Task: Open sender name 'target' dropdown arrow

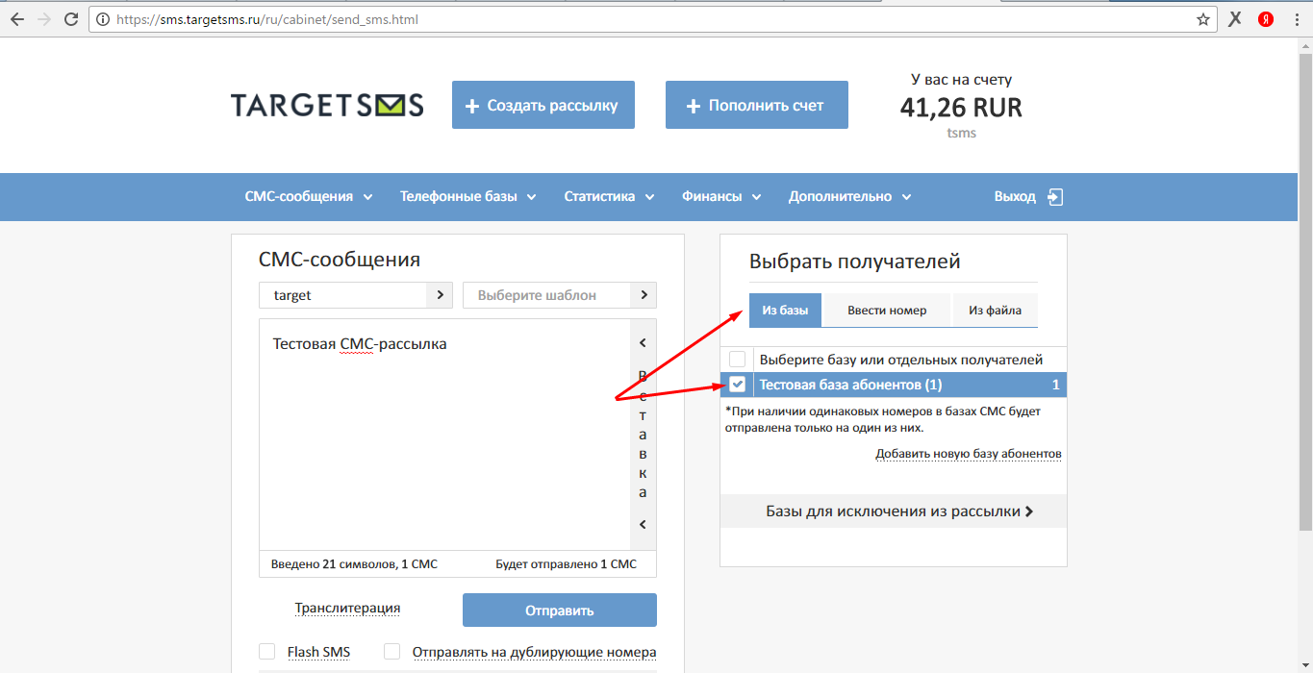Action: 440,295
